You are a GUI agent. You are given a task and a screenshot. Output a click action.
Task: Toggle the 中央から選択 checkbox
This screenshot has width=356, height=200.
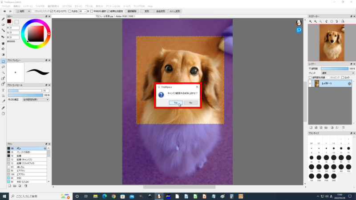pos(92,11)
